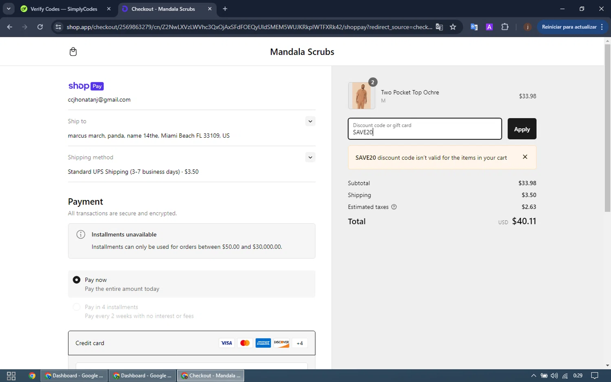Open the browser extensions puzzle icon
This screenshot has width=611, height=382.
[x=505, y=27]
